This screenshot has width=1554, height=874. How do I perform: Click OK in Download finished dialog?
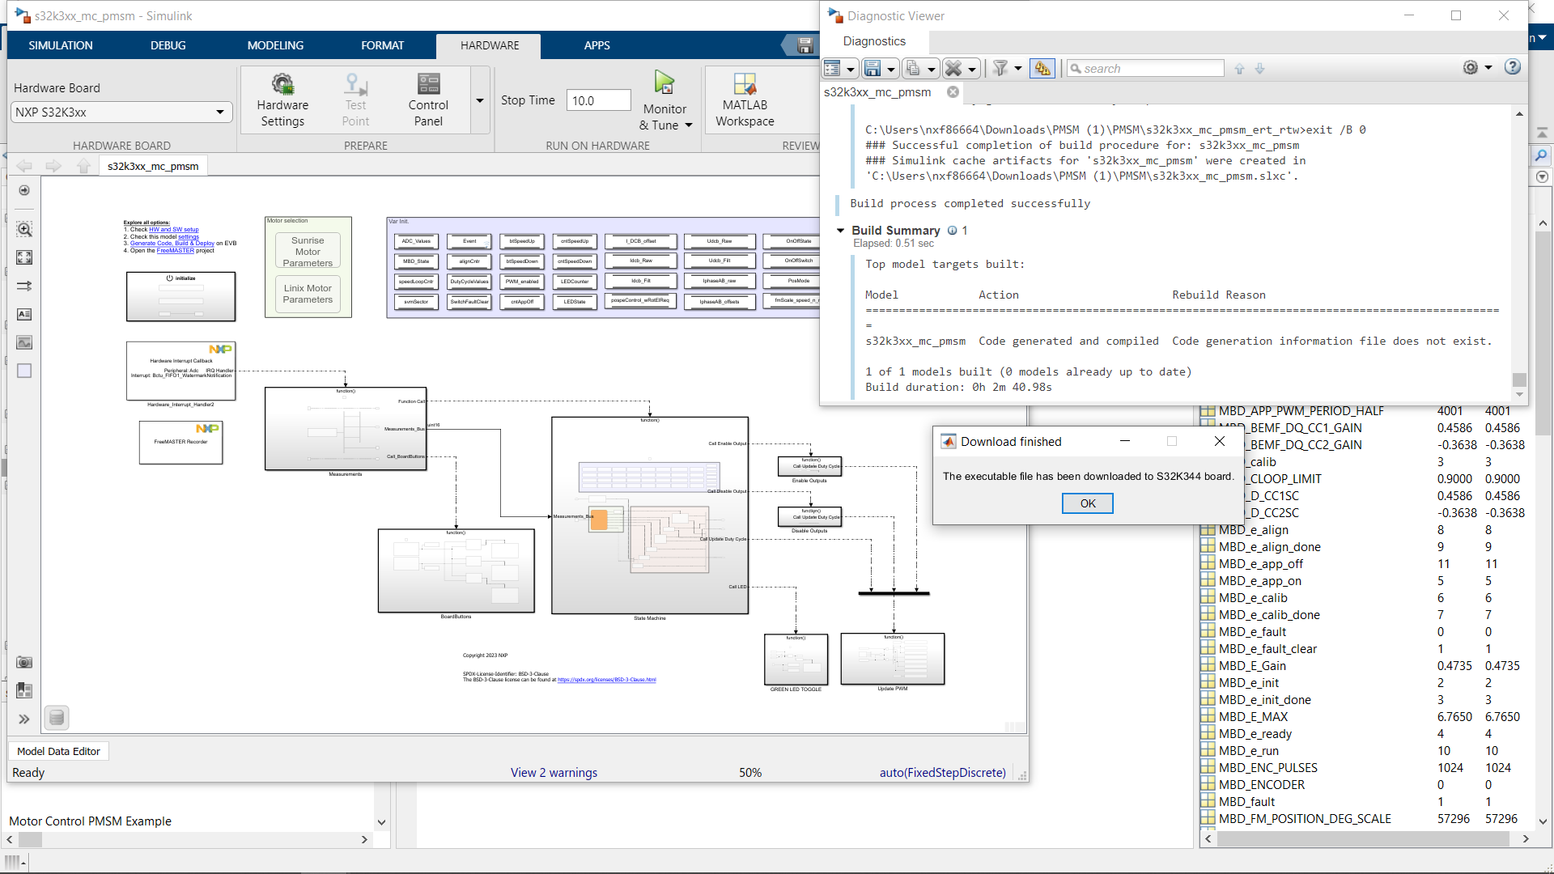coord(1087,503)
